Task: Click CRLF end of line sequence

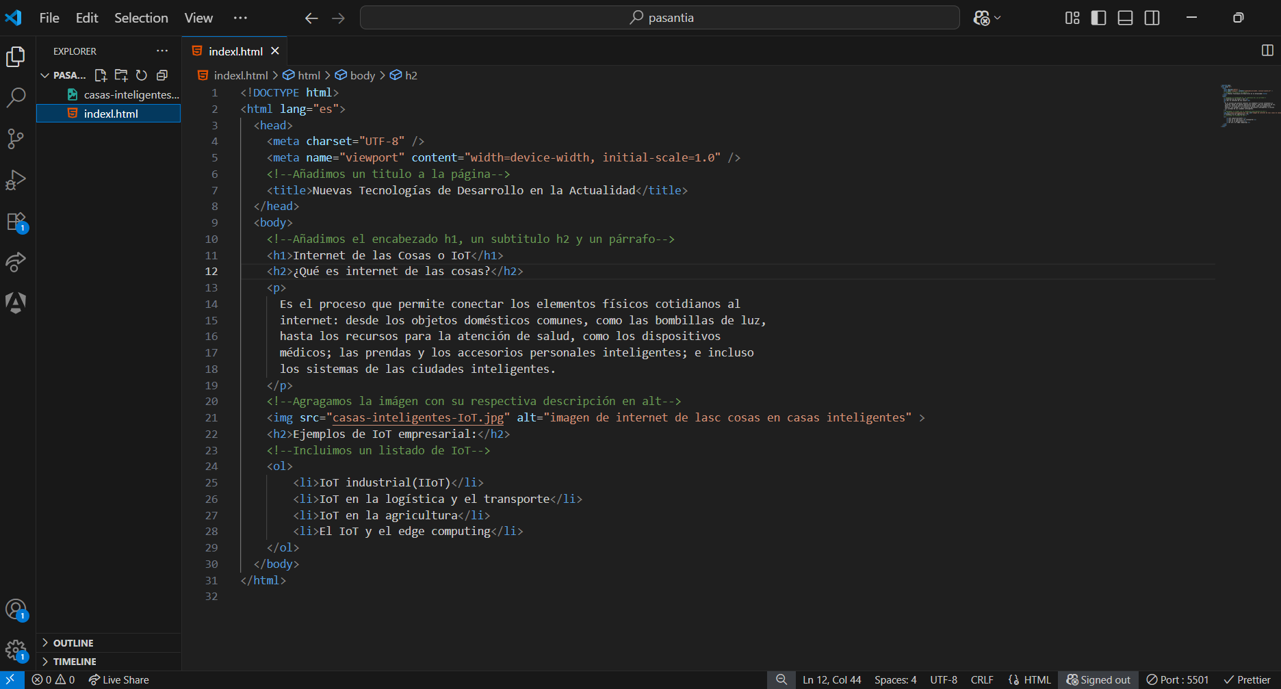Action: tap(982, 679)
